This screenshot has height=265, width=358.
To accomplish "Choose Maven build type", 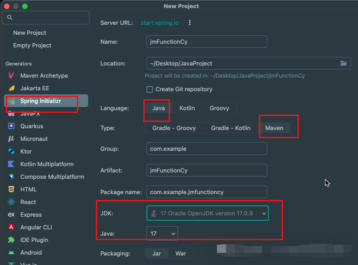I will [274, 128].
